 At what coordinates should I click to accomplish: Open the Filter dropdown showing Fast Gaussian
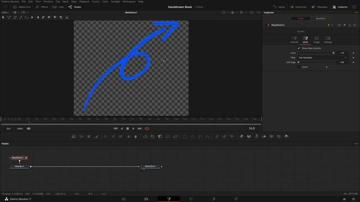click(x=322, y=58)
